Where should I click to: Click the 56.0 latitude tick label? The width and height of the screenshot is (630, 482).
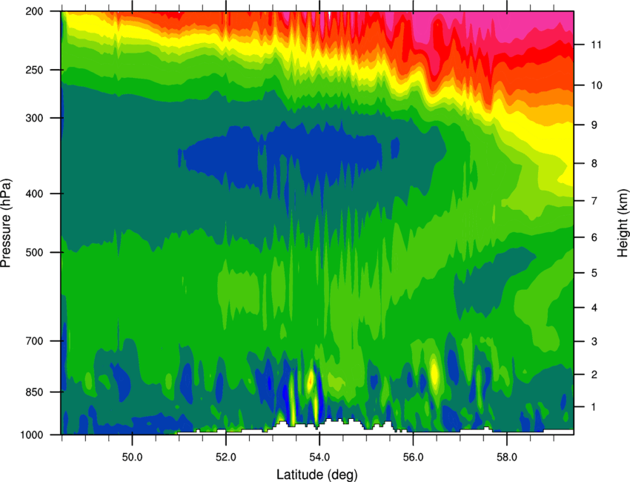click(414, 457)
